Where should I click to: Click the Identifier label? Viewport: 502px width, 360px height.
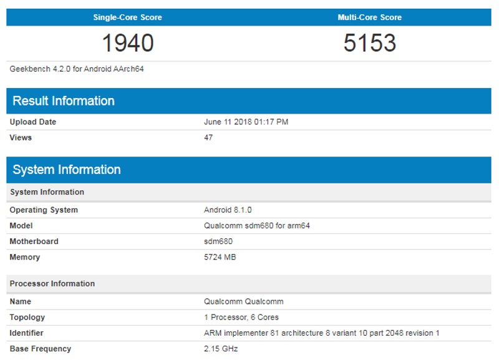tap(26, 333)
